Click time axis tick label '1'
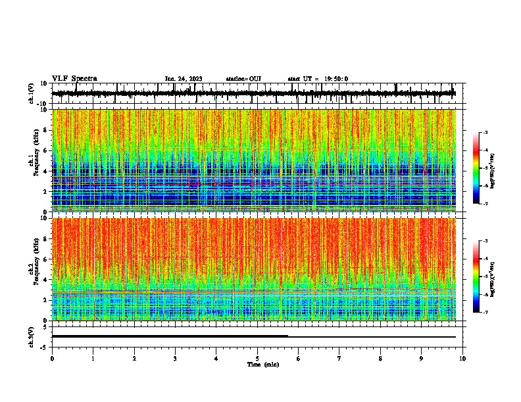This screenshot has width=521, height=402. [x=93, y=359]
